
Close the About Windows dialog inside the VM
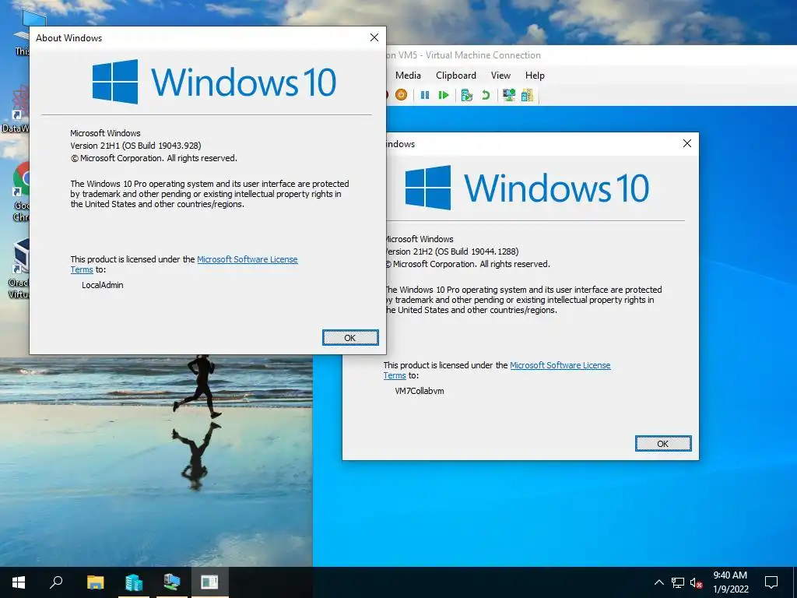(686, 143)
